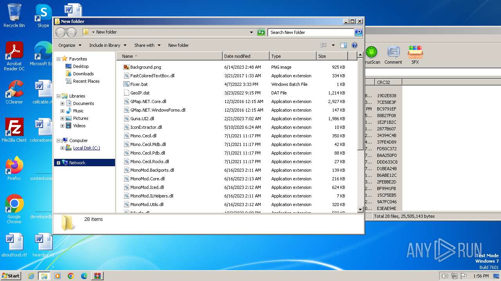The width and height of the screenshot is (501, 281).
Task: Open Local Disk (C:) link
Action: click(87, 148)
